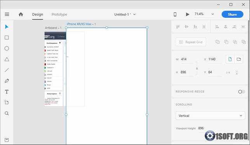Click the Align Bottom icon

click(x=195, y=27)
